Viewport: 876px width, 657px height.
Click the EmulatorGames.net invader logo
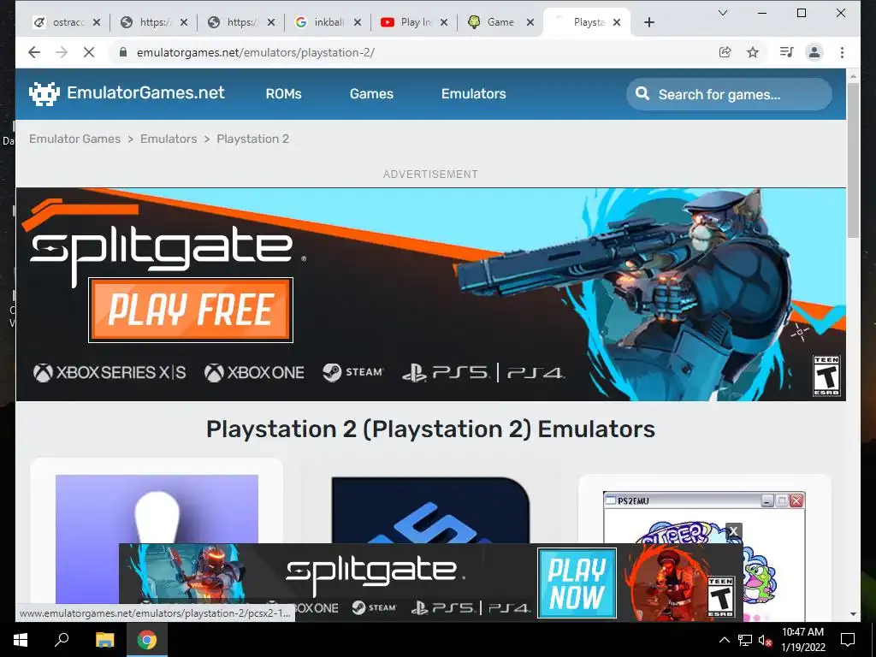pos(44,94)
